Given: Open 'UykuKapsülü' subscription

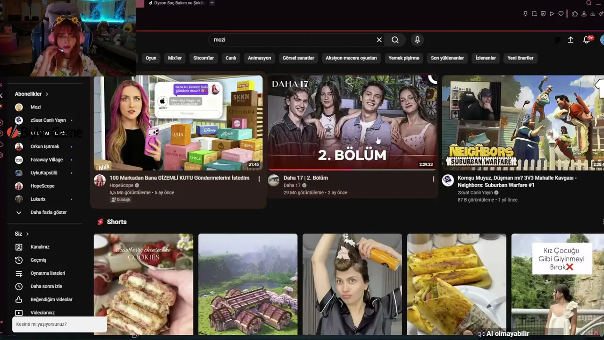Looking at the screenshot, I should click(45, 173).
